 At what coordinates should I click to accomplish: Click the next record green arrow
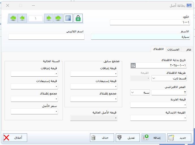click(x=49, y=18)
